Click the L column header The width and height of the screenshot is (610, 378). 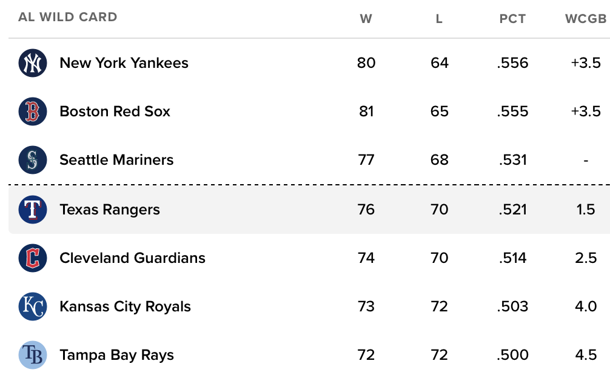point(439,19)
